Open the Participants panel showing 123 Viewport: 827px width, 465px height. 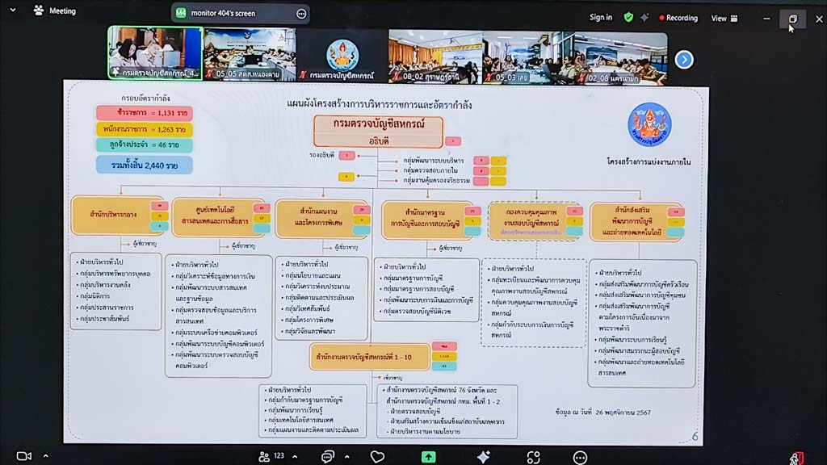click(271, 456)
